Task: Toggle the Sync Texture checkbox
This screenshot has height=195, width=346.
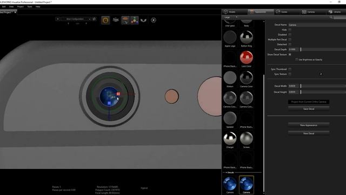Action: tap(290, 74)
